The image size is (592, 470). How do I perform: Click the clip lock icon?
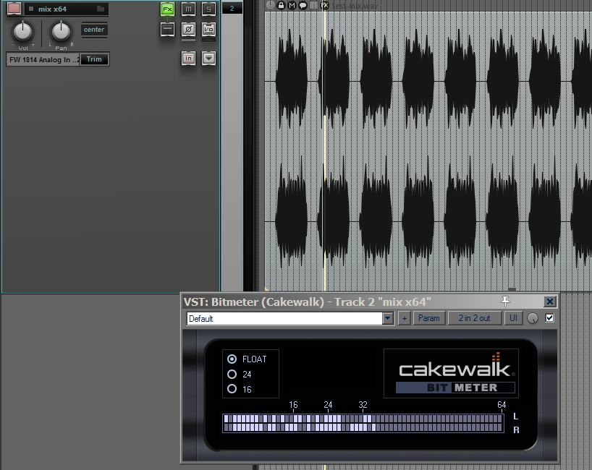point(281,5)
